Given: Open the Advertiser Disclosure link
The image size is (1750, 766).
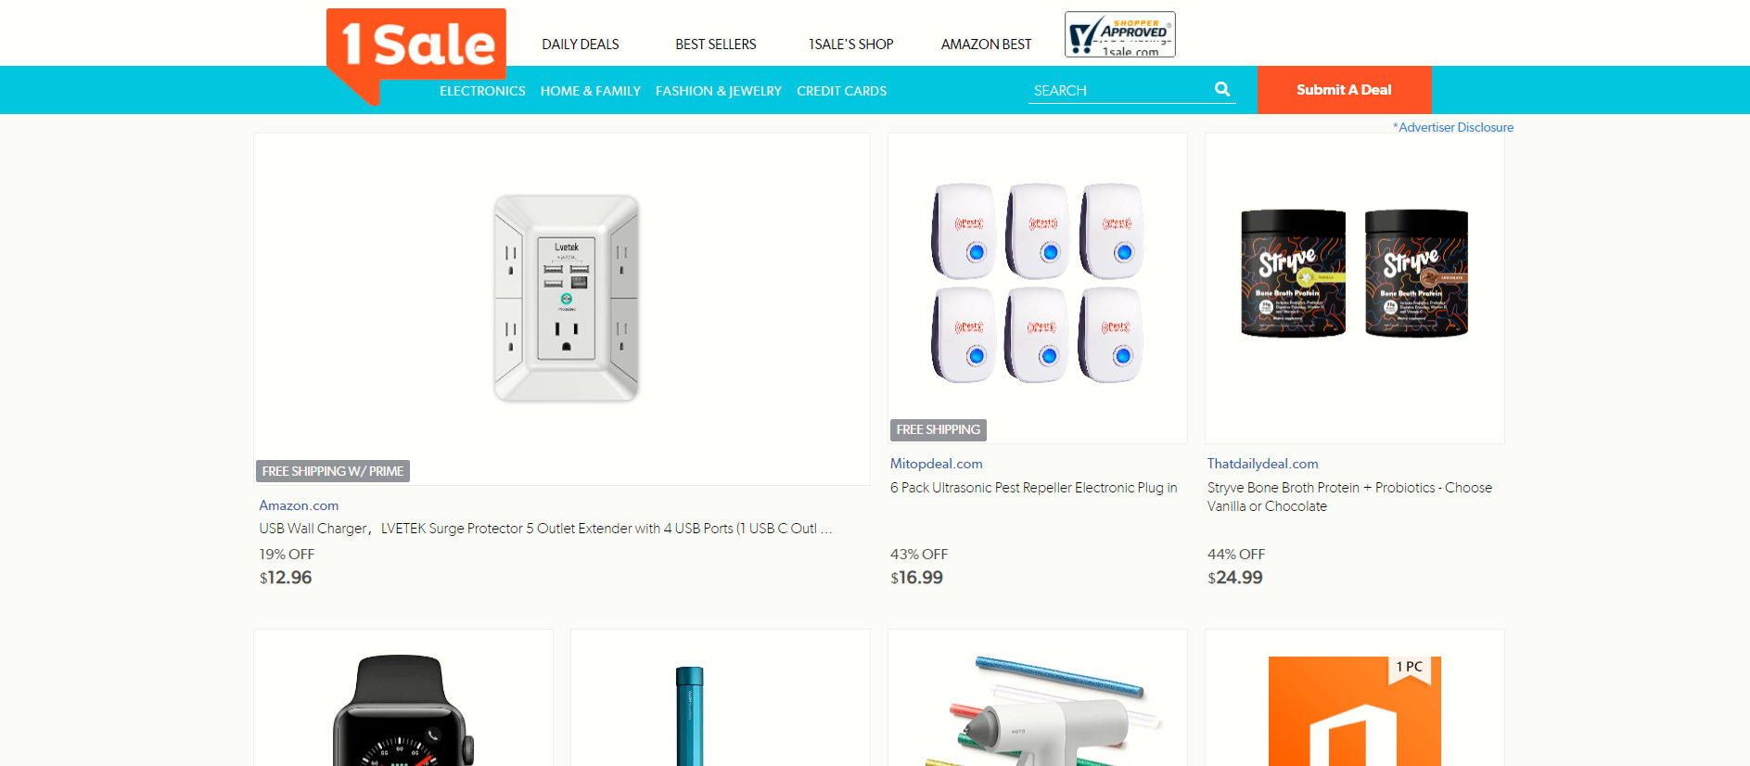Looking at the screenshot, I should coord(1453,127).
